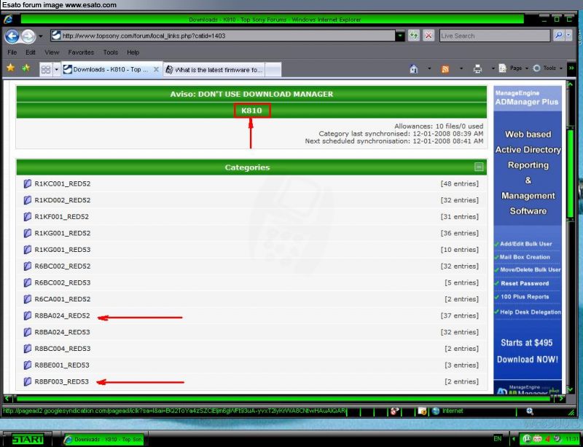Open the recent pages dropdown arrow
Image resolution: width=583 pixels, height=447 pixels.
41,36
